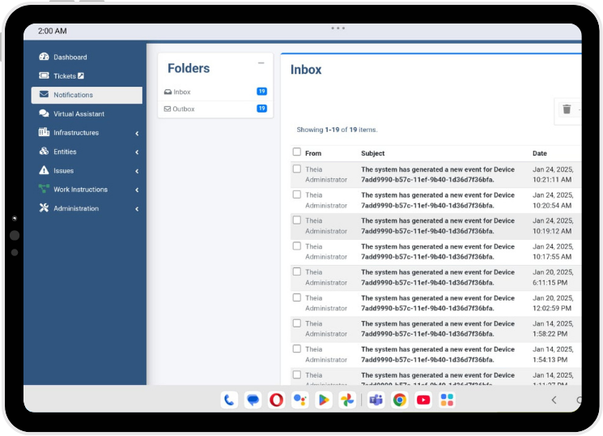Collapse the Folders panel with minus button
This screenshot has width=603, height=436.
pyautogui.click(x=261, y=62)
